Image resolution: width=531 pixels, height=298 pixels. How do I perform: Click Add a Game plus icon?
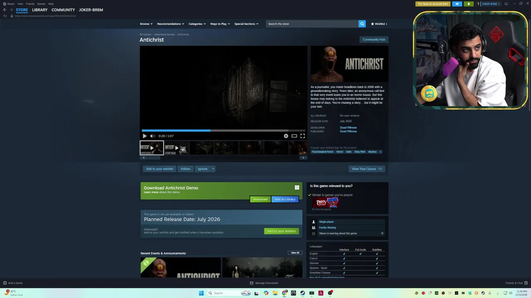[x=5, y=283]
